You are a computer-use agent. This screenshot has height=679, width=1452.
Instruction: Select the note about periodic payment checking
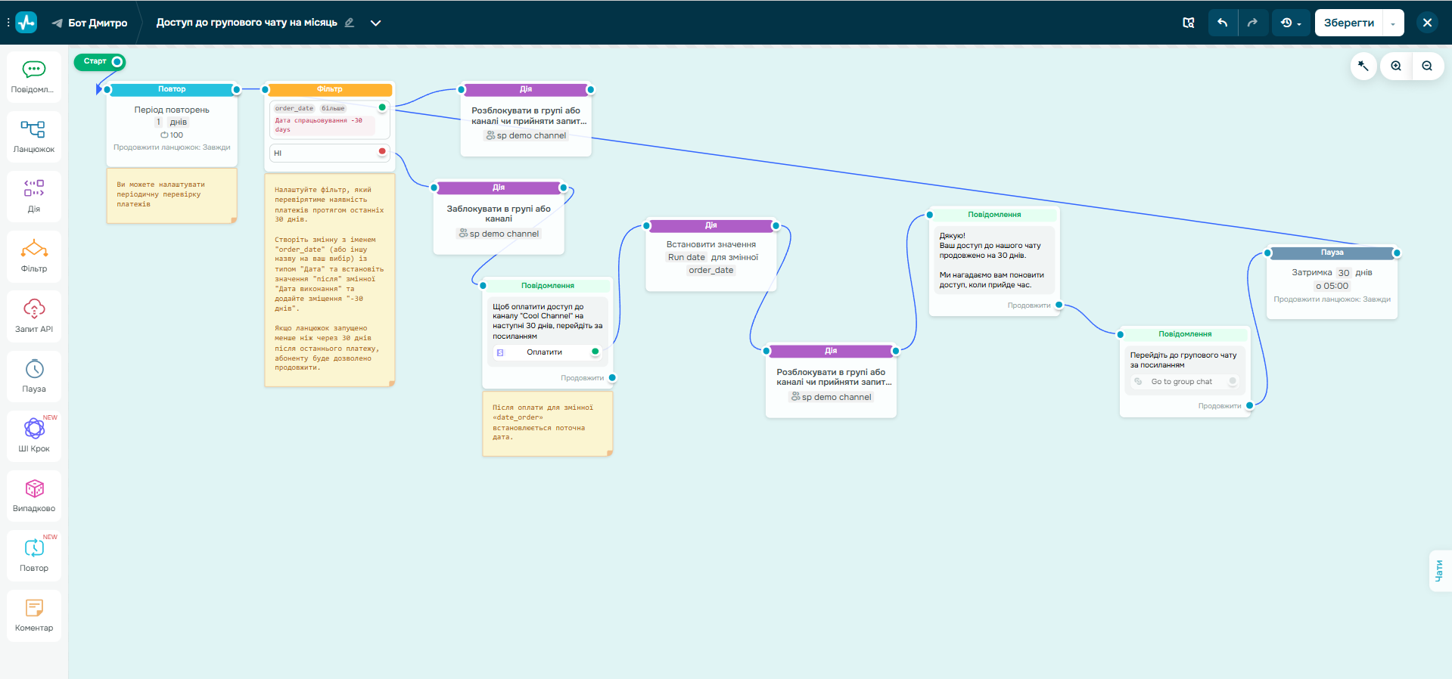(x=172, y=195)
